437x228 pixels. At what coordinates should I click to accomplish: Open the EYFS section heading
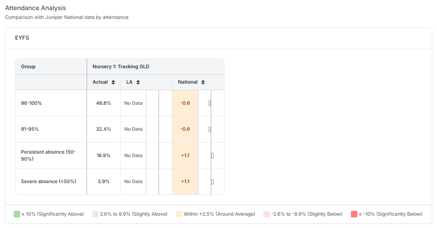coord(22,38)
